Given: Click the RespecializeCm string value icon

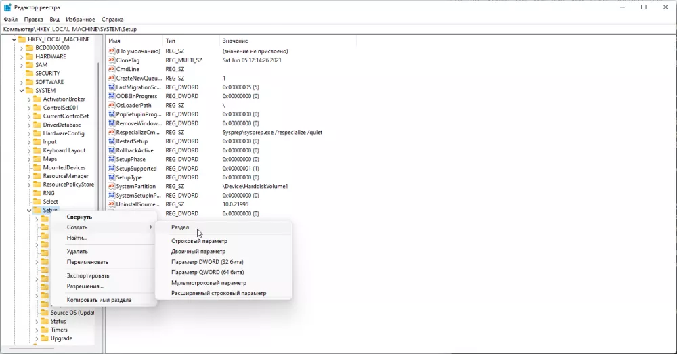Looking at the screenshot, I should (x=111, y=132).
